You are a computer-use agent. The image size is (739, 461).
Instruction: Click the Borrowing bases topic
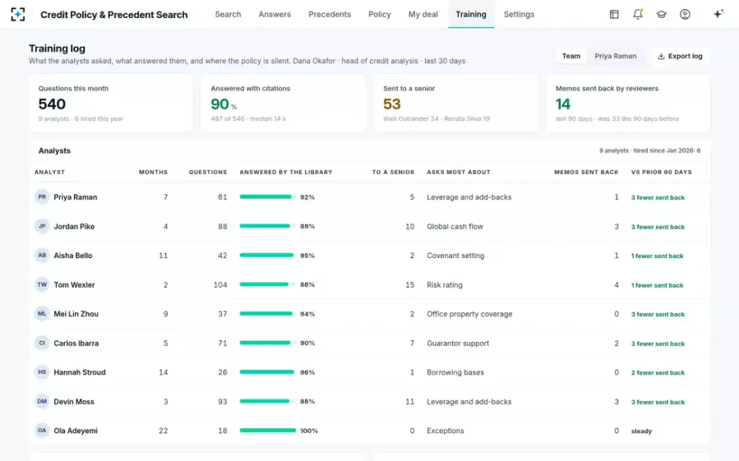coord(456,372)
